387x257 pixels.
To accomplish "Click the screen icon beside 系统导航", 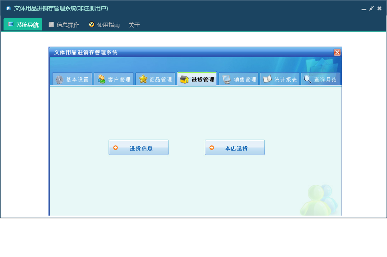I will coord(11,24).
